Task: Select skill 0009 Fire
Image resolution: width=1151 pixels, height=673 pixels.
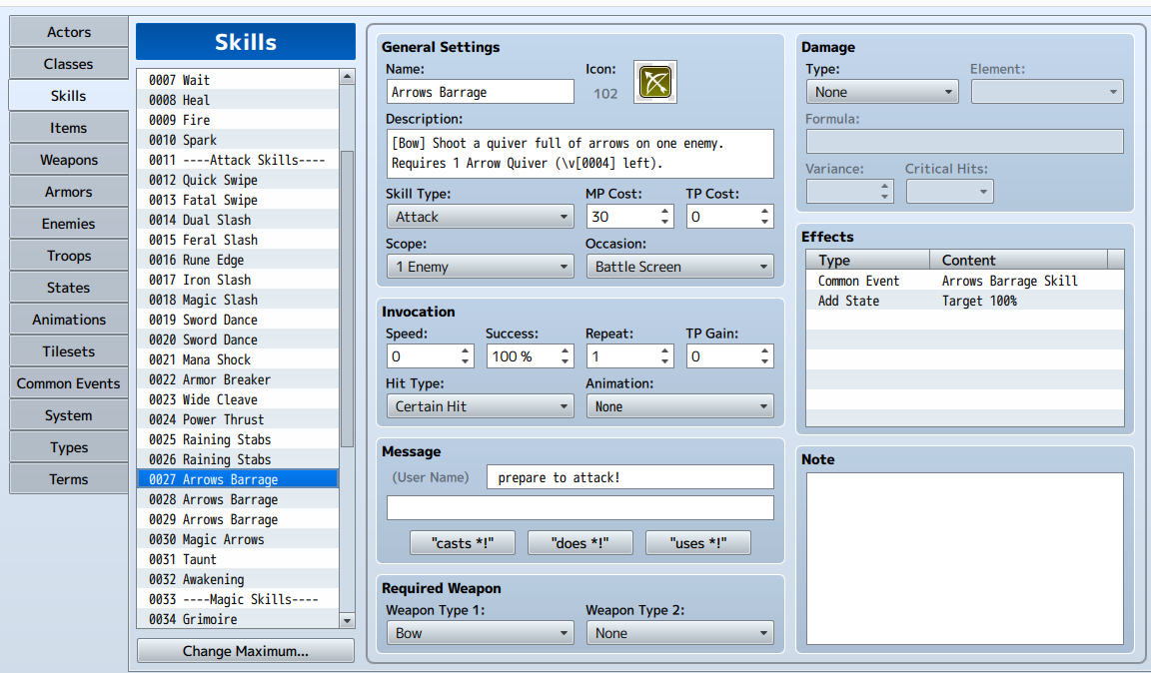Action: pos(238,120)
